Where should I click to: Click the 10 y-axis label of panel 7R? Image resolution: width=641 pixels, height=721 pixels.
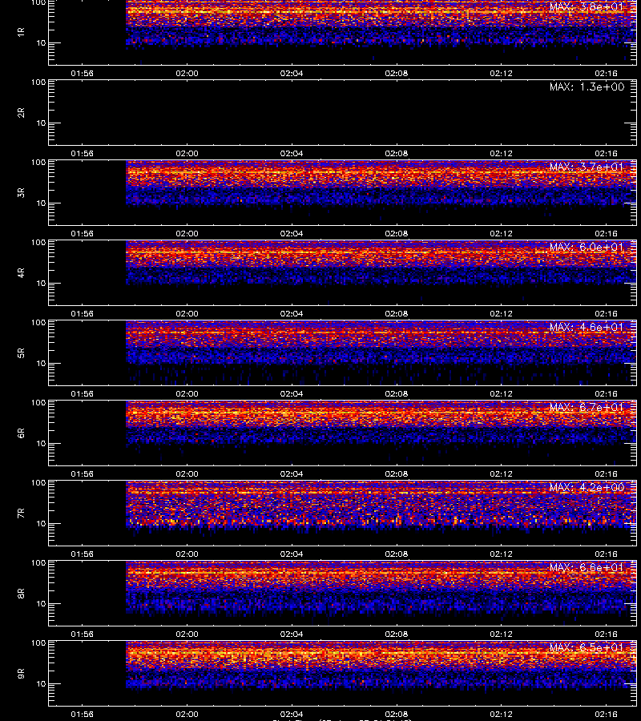[41, 524]
